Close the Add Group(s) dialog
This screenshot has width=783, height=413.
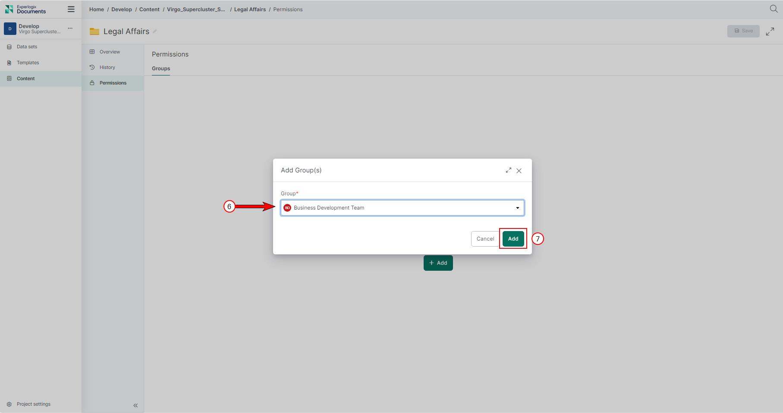(x=519, y=171)
